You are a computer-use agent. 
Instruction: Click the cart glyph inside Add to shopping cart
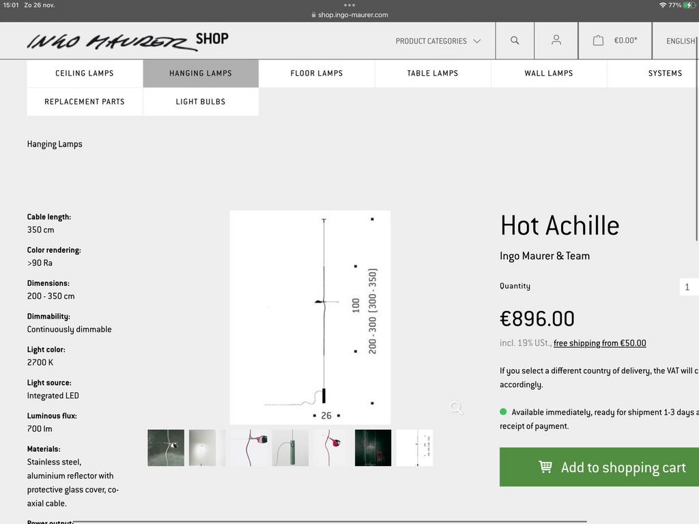(x=545, y=467)
